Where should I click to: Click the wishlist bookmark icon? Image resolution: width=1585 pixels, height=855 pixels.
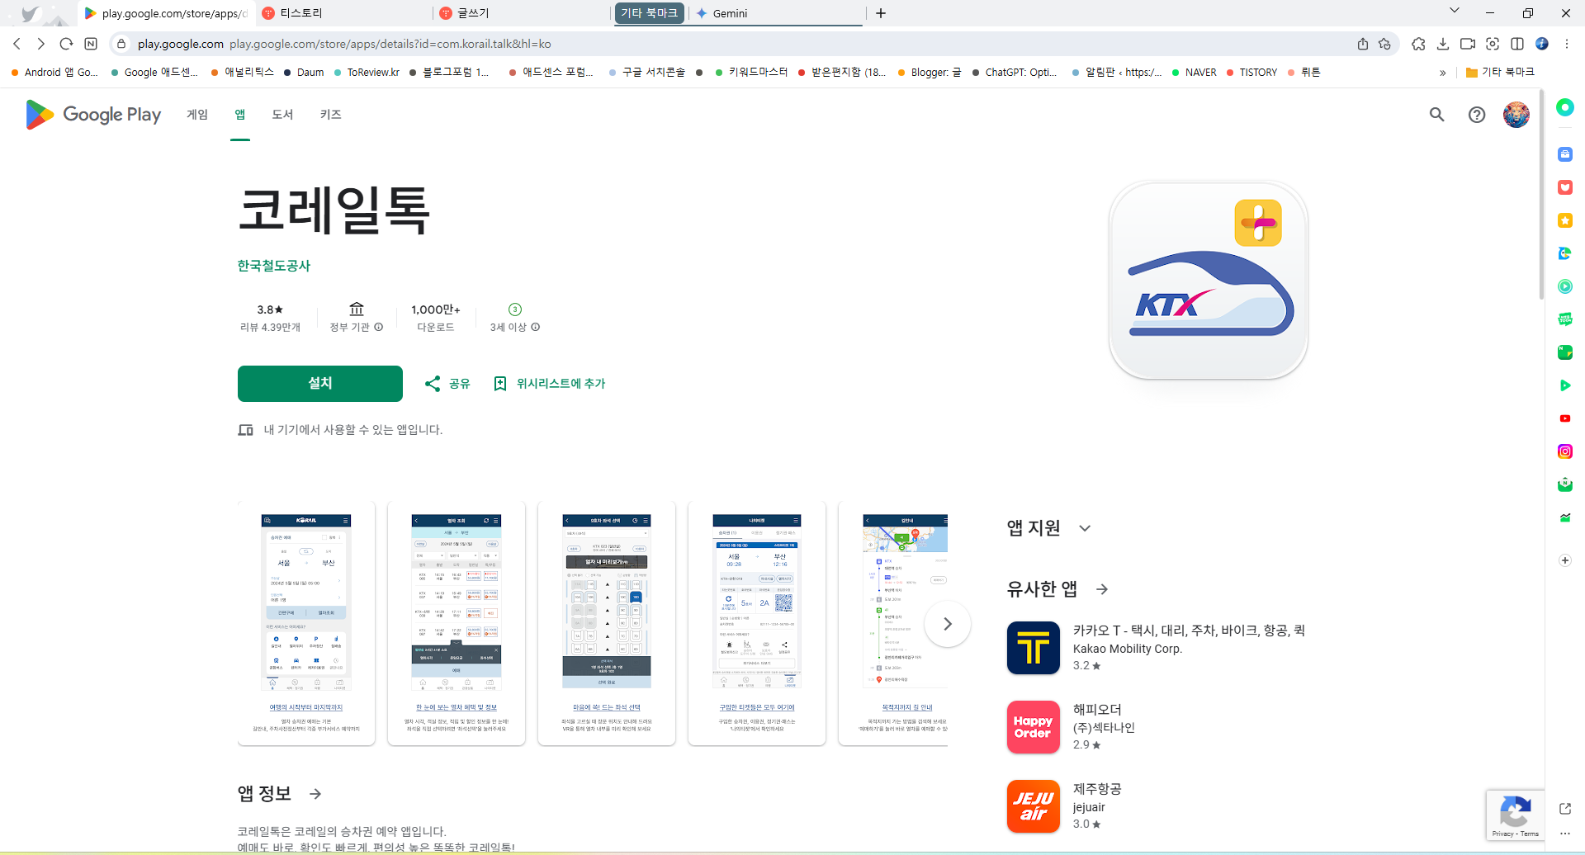point(500,383)
